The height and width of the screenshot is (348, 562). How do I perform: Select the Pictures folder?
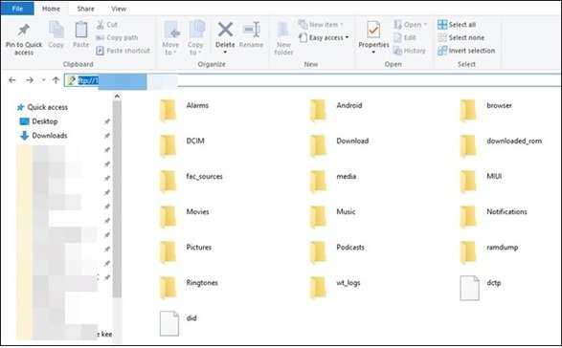click(x=186, y=251)
